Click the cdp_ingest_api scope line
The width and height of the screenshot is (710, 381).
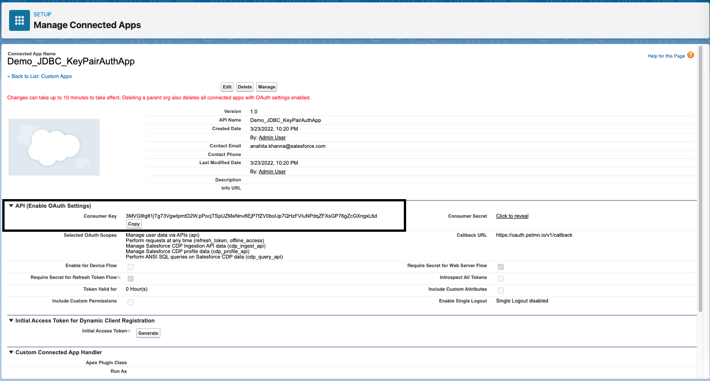coord(196,246)
